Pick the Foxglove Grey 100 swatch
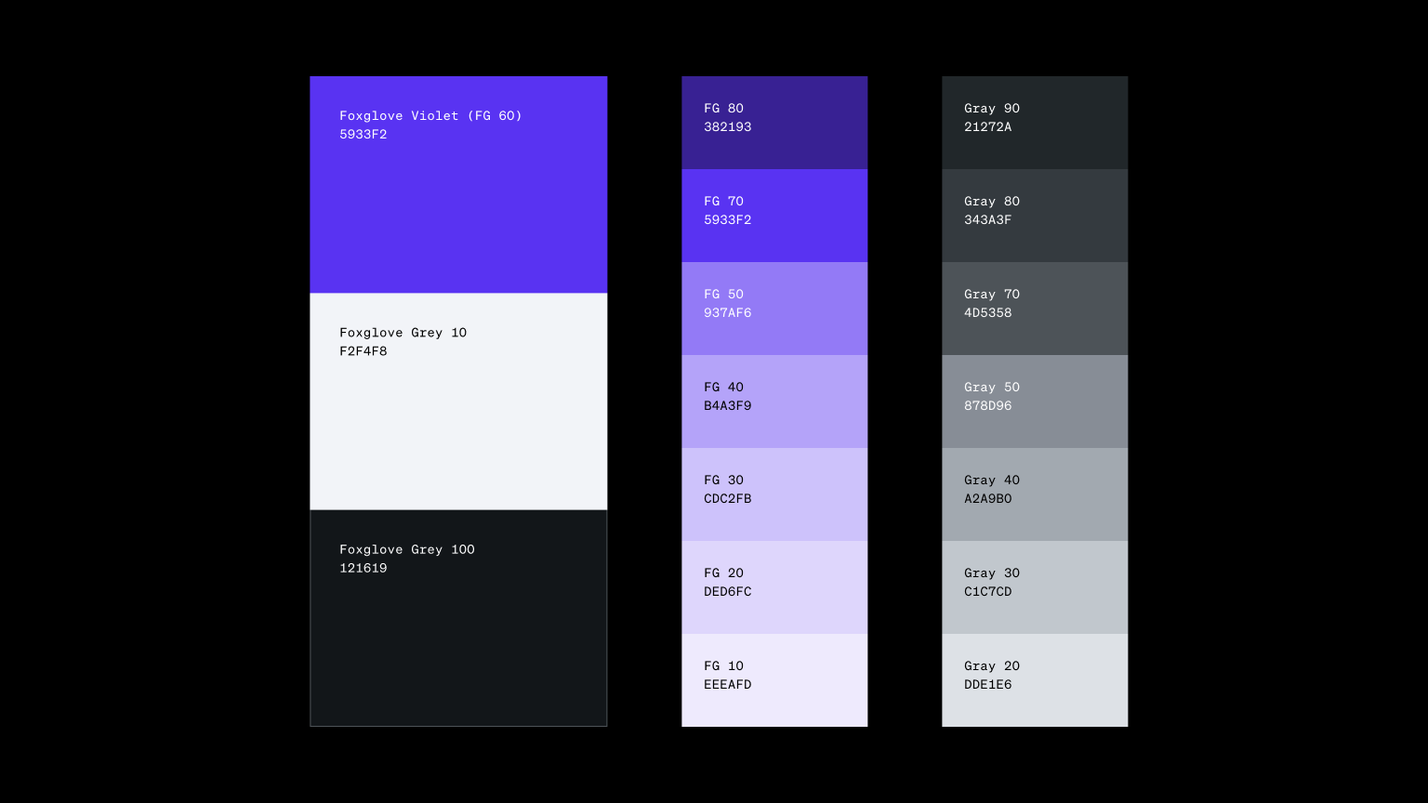Image resolution: width=1428 pixels, height=803 pixels. (458, 618)
